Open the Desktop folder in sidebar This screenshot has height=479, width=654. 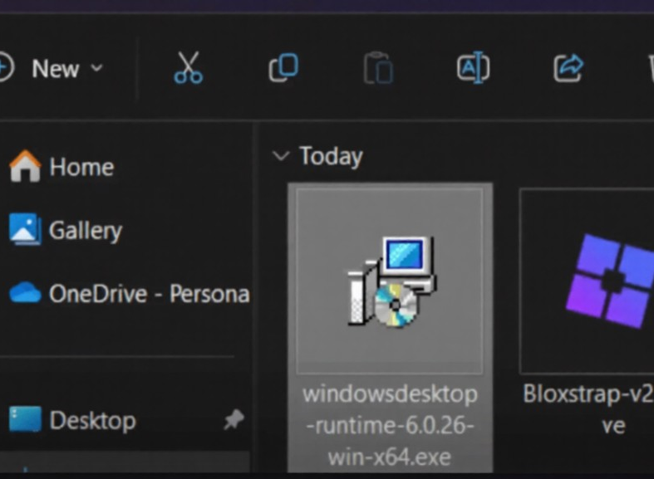click(72, 420)
